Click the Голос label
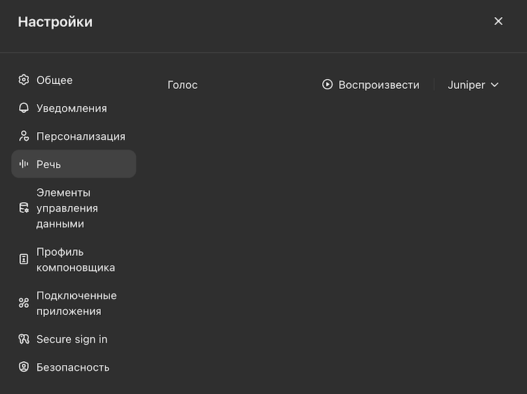The width and height of the screenshot is (527, 394). [182, 85]
